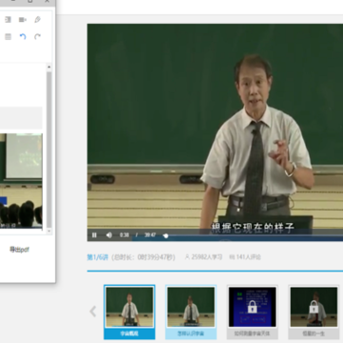Click the undo arrow in the notes window

pos(23,36)
